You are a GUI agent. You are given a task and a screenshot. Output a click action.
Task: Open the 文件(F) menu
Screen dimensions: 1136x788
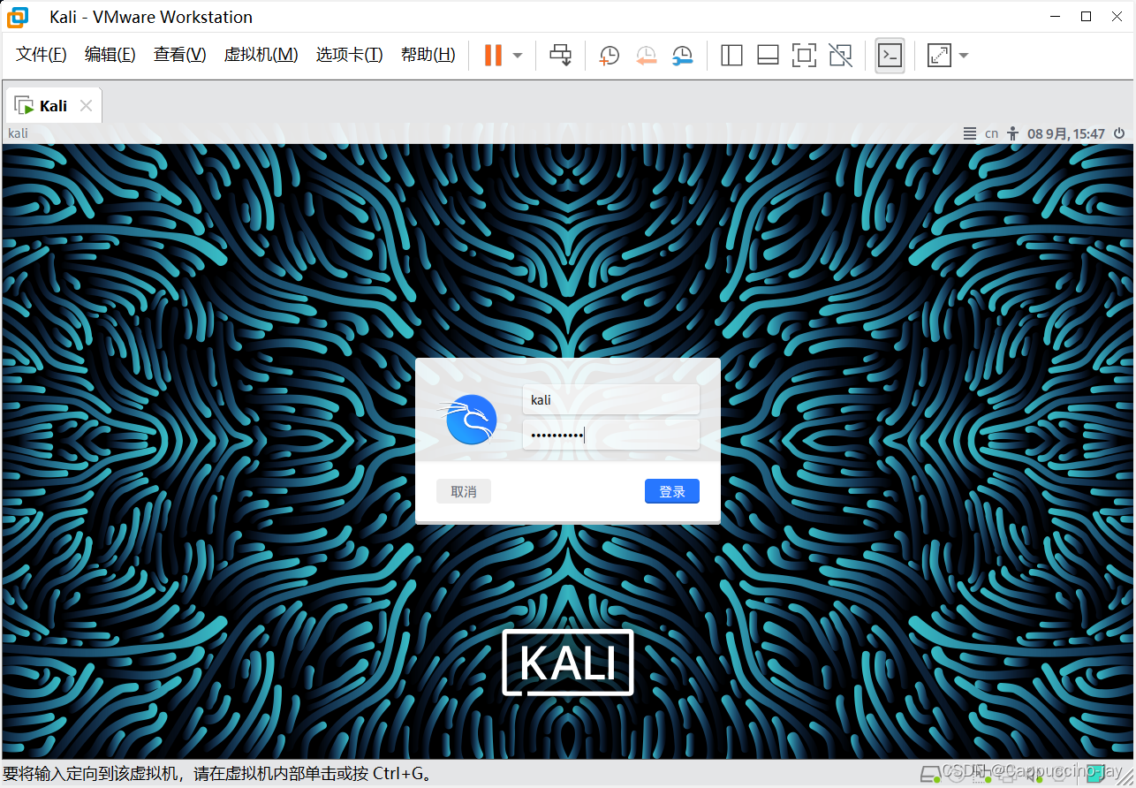tap(42, 55)
